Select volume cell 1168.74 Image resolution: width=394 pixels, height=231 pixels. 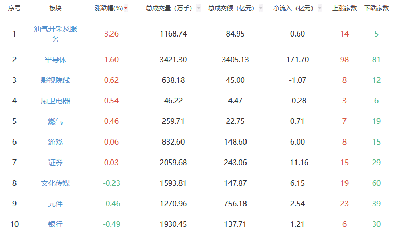point(173,34)
